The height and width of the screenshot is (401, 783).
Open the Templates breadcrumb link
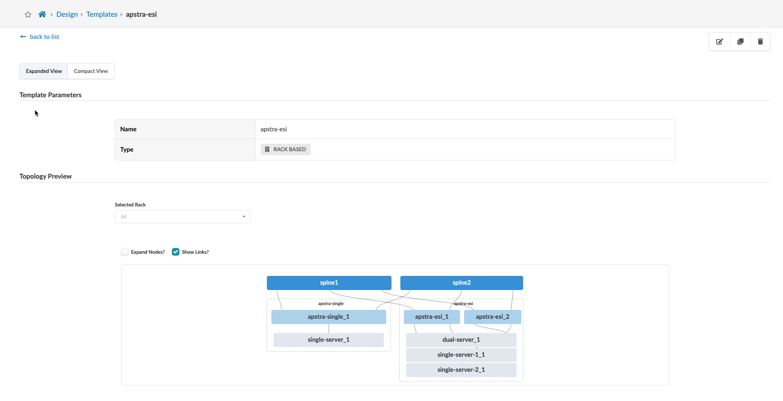tap(102, 14)
